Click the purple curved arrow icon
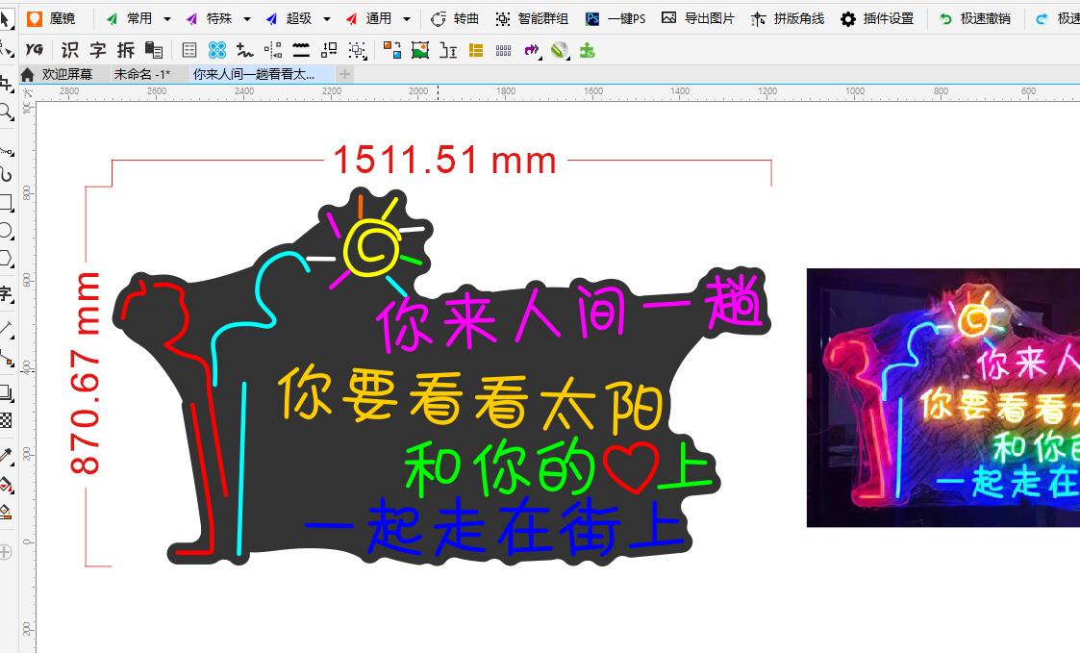1080x653 pixels. [532, 50]
